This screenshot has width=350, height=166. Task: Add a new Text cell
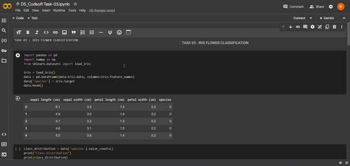tap(32, 18)
